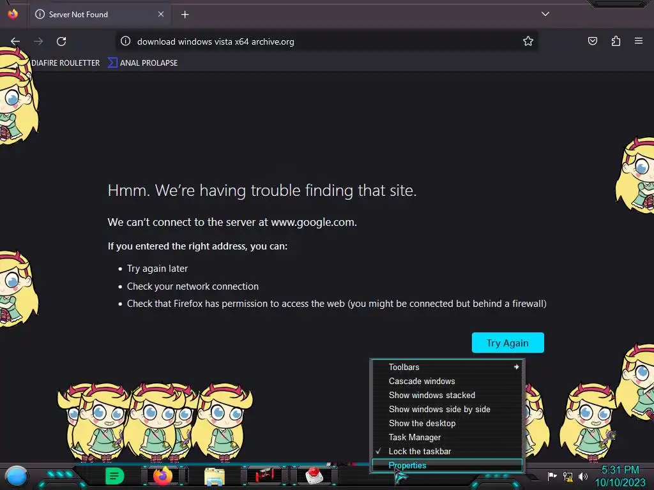Expand the list all tabs chevron
654x490 pixels.
tap(545, 14)
